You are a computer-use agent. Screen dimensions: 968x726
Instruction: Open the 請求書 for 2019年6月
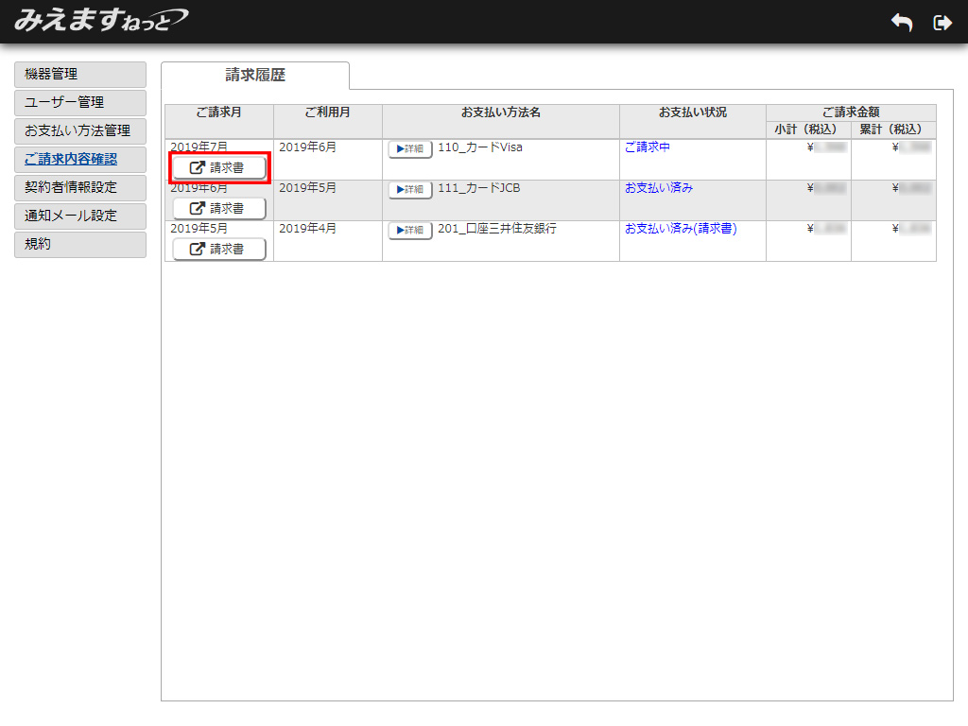[219, 208]
